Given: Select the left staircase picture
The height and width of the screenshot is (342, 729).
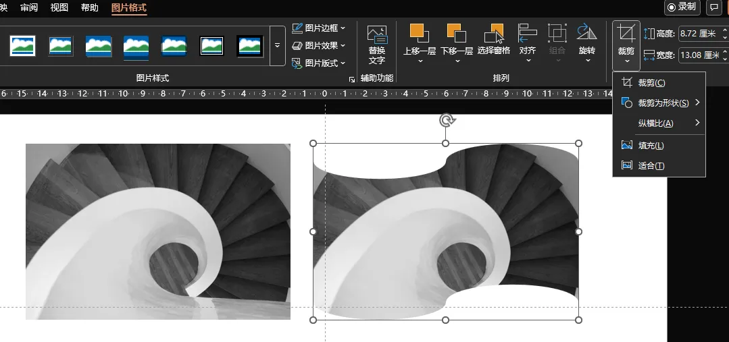Looking at the screenshot, I should pyautogui.click(x=158, y=231).
